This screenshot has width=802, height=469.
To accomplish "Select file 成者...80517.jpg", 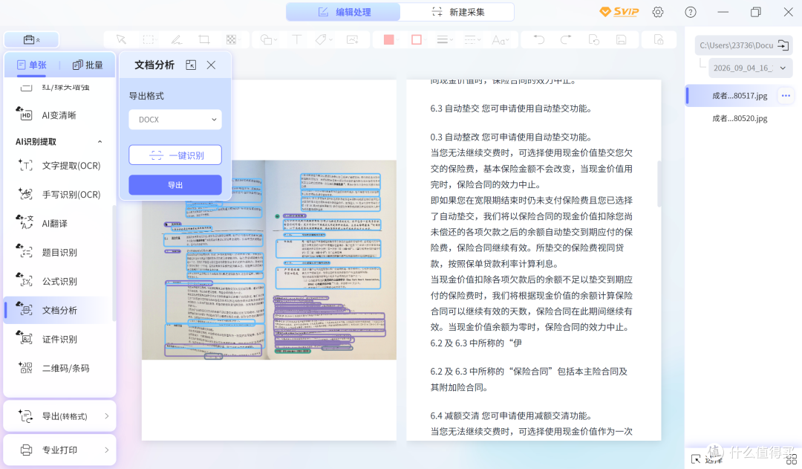I will (740, 96).
